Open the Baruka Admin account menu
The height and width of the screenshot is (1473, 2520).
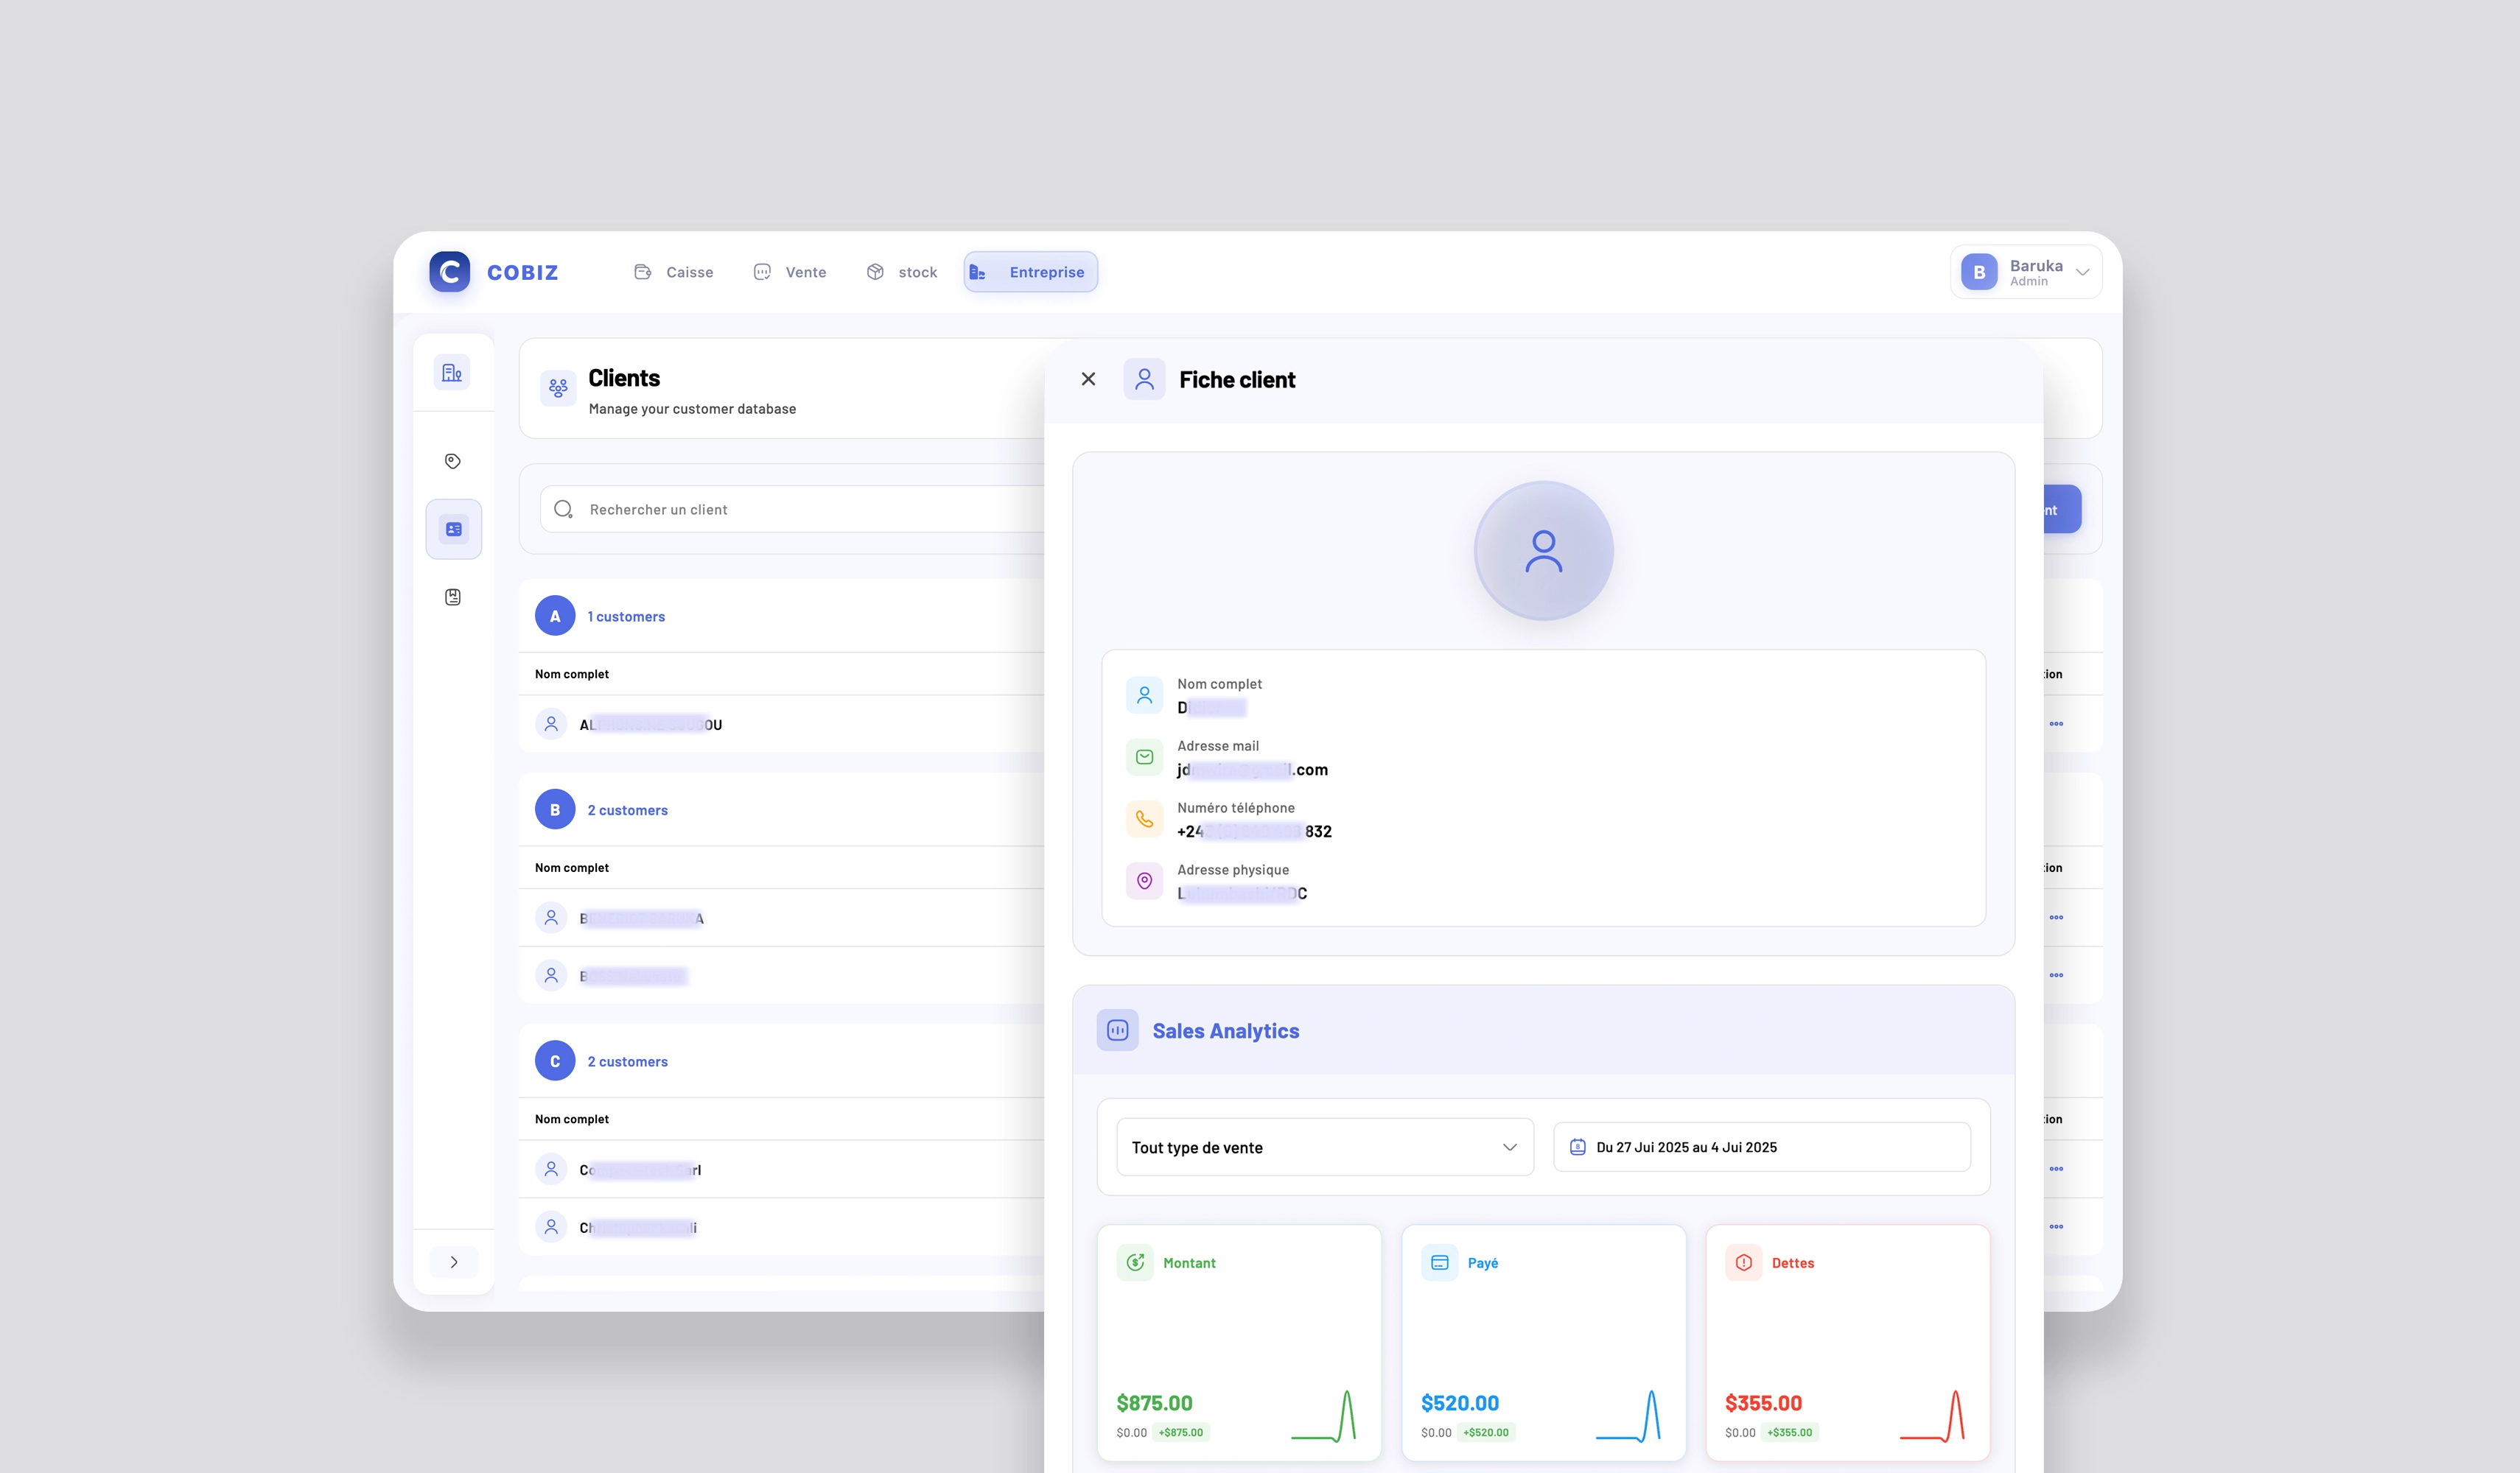(2025, 272)
